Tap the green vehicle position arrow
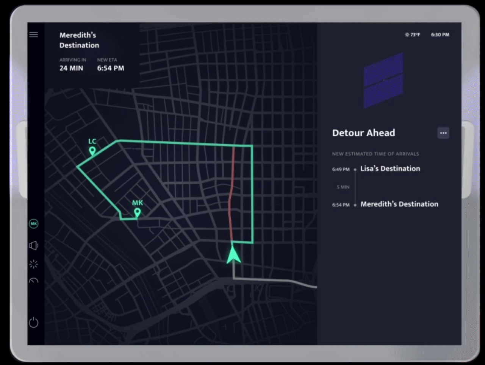The width and height of the screenshot is (485, 365). (x=233, y=254)
